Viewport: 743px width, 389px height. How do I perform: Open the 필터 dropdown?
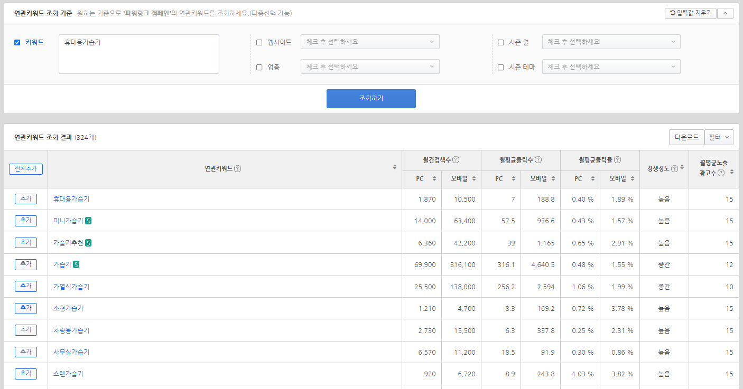tap(719, 137)
